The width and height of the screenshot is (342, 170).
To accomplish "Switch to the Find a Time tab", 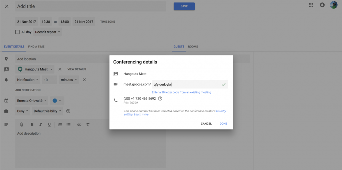I will pos(36,47).
